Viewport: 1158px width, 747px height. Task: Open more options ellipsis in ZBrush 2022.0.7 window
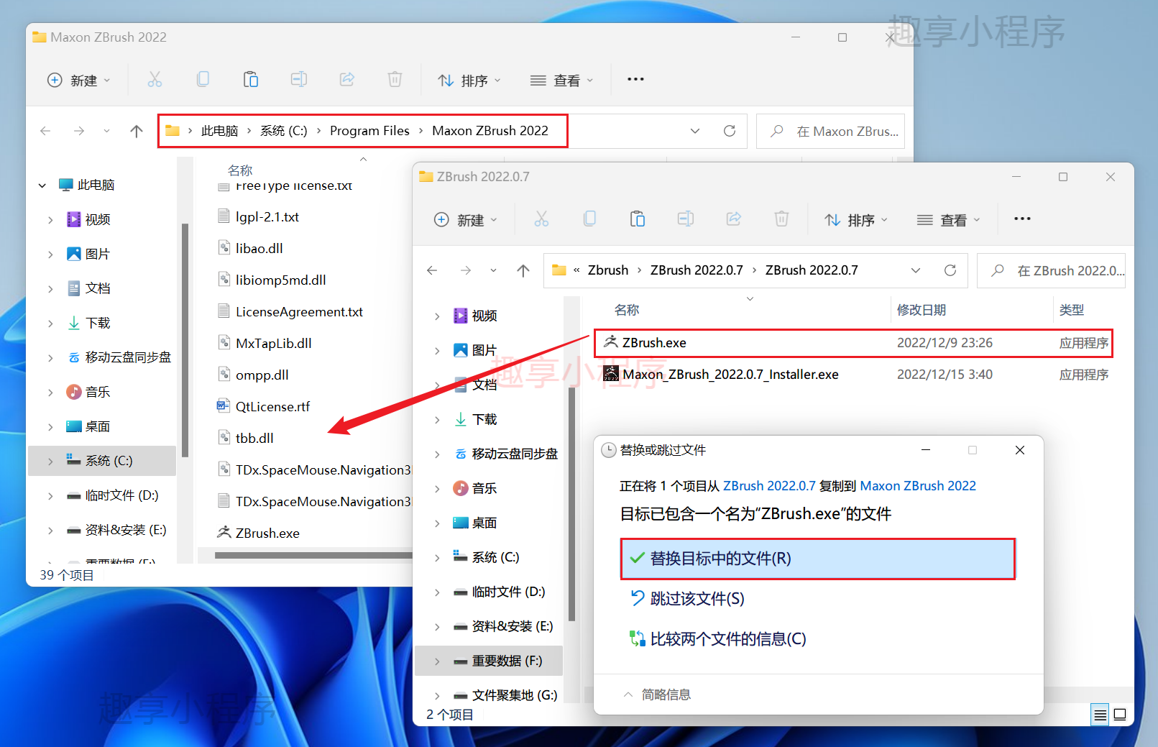1022,219
